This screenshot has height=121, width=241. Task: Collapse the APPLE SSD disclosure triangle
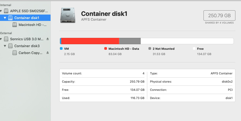[1, 11]
